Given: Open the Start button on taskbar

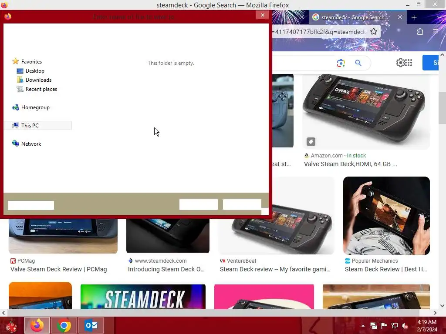Looking at the screenshot, I should [x=11, y=325].
